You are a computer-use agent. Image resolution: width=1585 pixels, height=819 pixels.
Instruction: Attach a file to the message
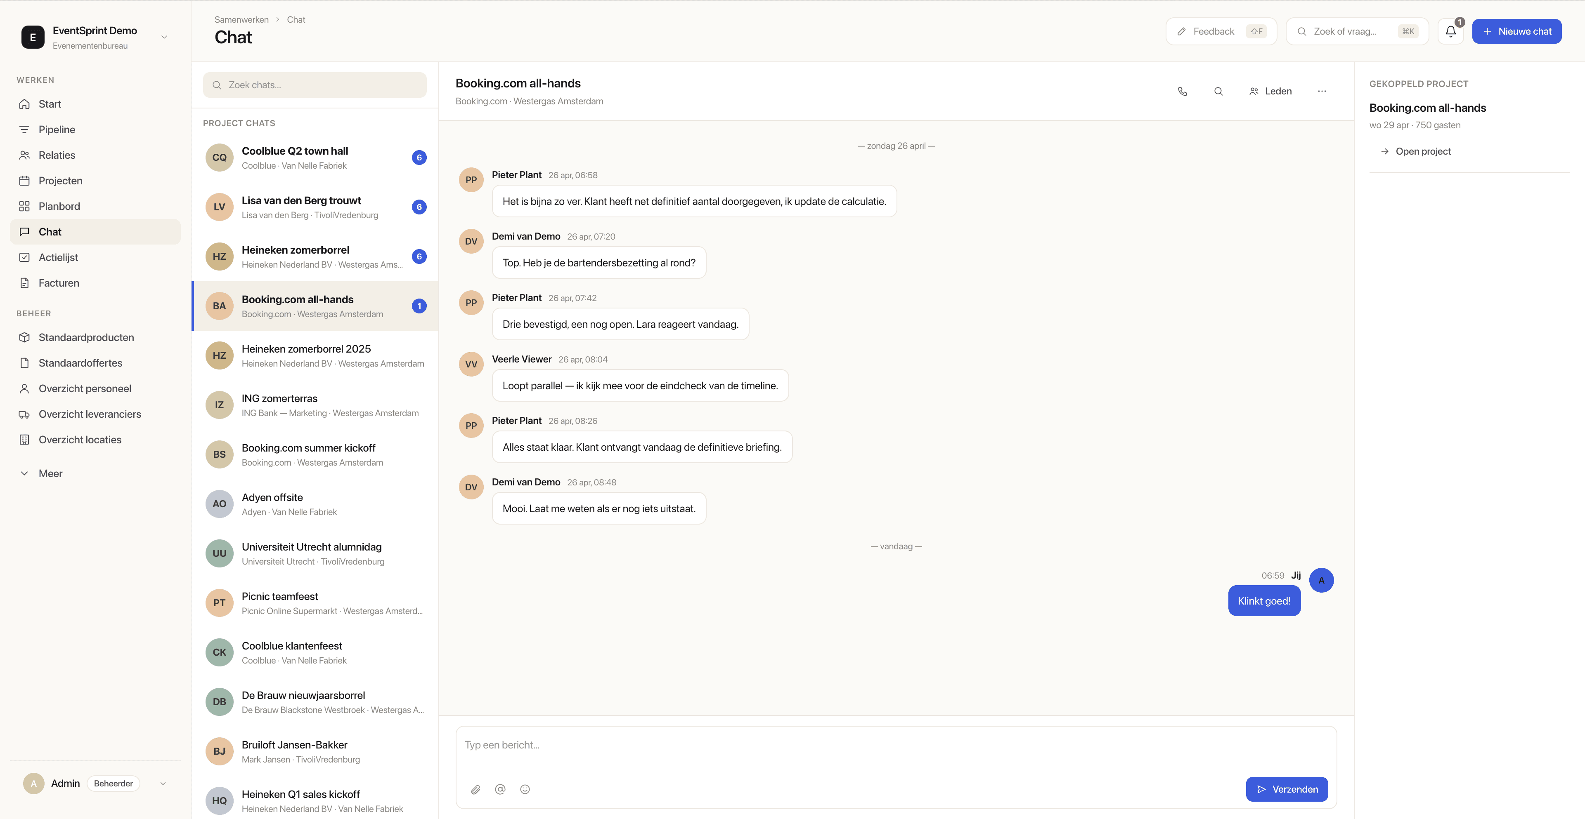tap(475, 789)
